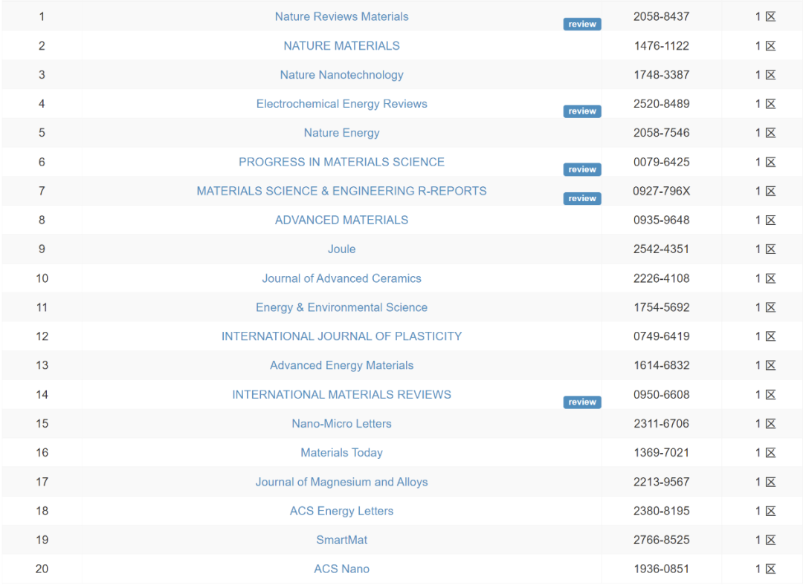Click review badge for Nature Reviews Materials

pos(582,24)
